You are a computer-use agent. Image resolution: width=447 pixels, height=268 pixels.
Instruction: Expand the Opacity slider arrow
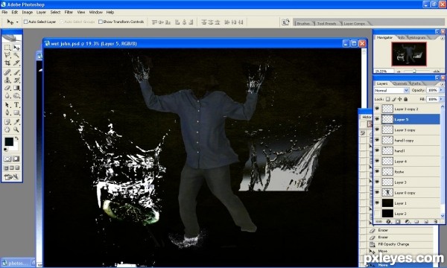[441, 90]
